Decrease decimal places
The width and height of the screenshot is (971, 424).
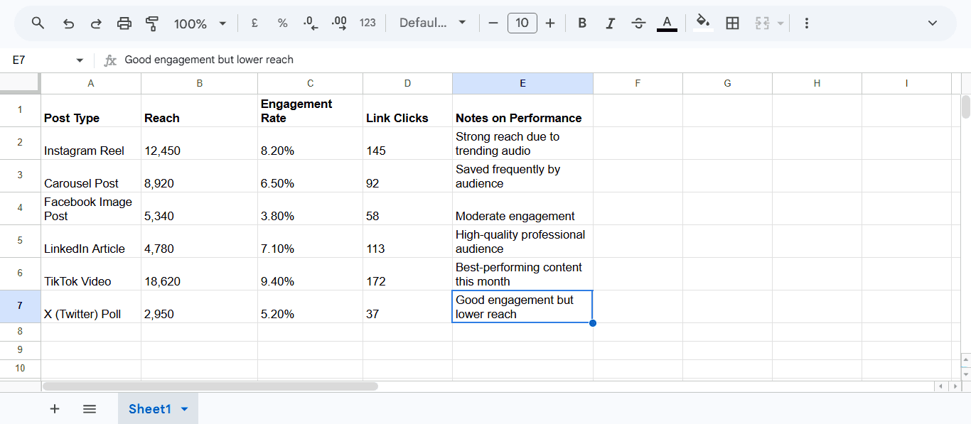(311, 23)
